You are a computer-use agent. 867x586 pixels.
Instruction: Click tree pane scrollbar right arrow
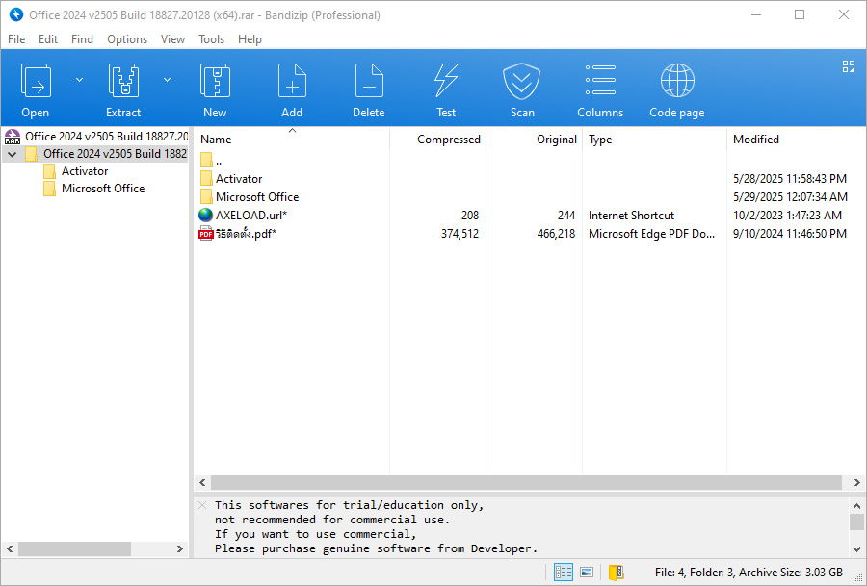(180, 549)
